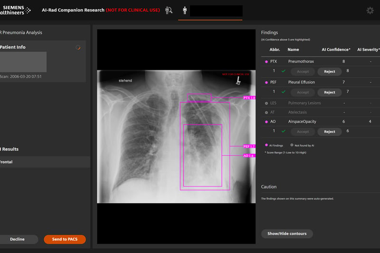This screenshot has width=380, height=253.
Task: Click the pink dot beside AO
Action: tap(266, 122)
